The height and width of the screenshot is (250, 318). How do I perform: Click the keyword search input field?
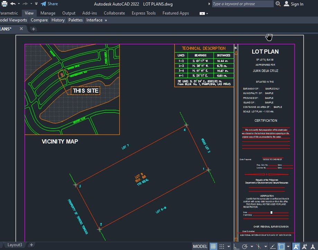pyautogui.click(x=243, y=4)
